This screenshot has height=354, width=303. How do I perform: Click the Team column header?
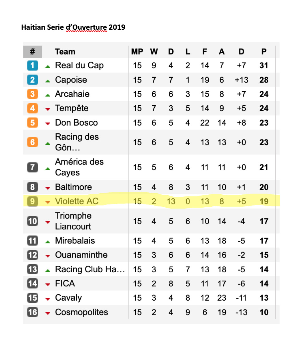[65, 52]
